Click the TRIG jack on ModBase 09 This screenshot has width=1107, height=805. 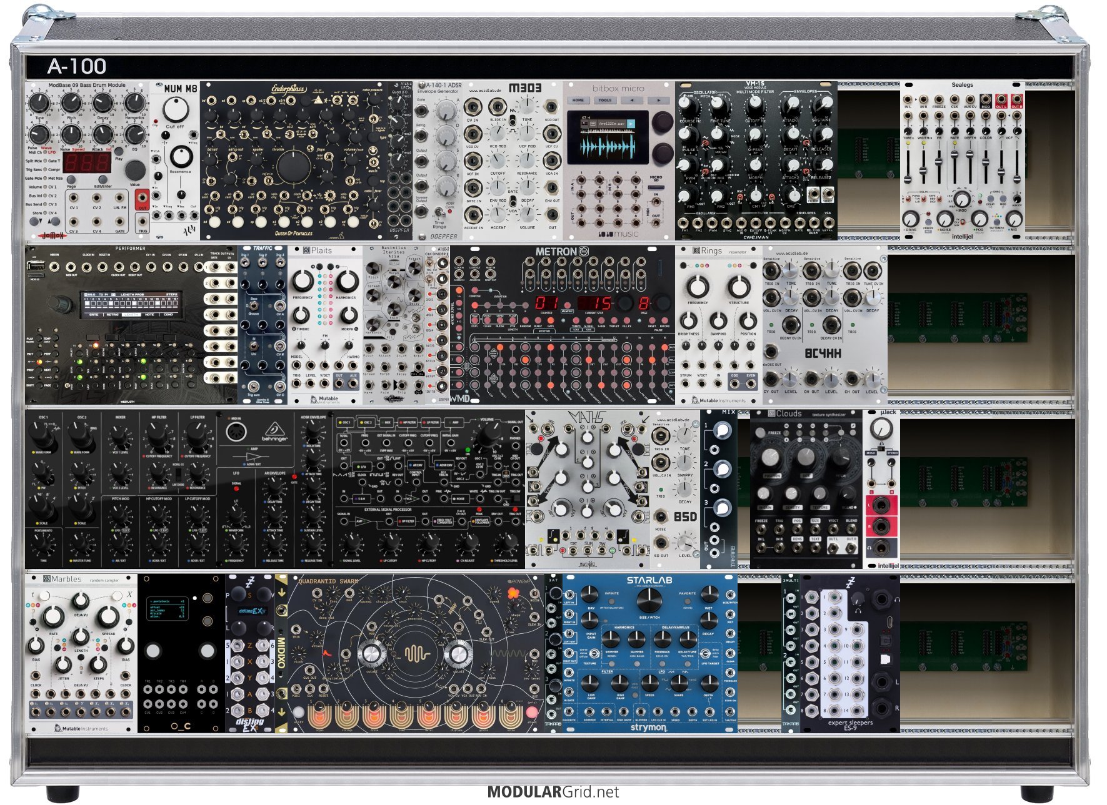(x=143, y=220)
